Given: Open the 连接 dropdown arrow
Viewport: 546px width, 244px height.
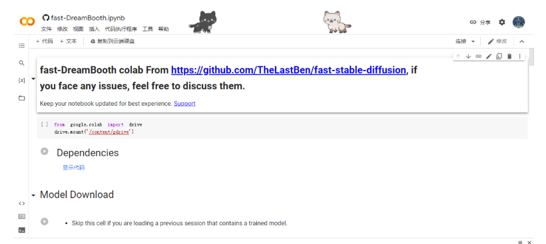Looking at the screenshot, I should (473, 42).
